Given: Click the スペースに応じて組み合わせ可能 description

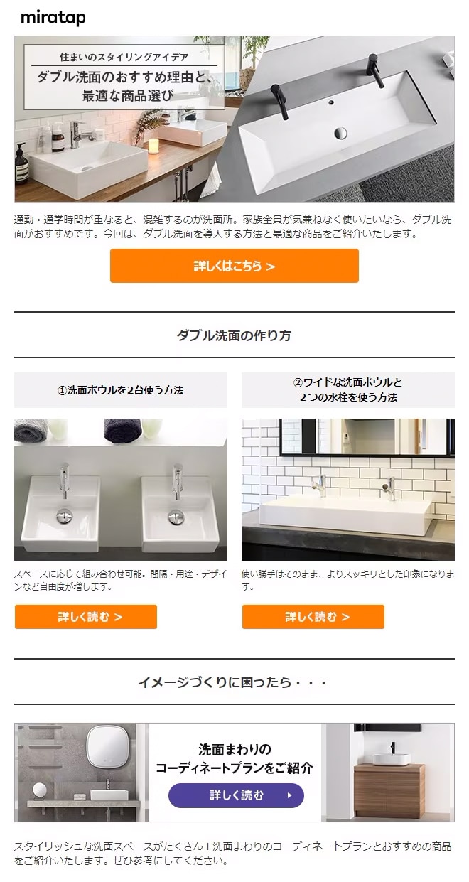Looking at the screenshot, I should 121,581.
